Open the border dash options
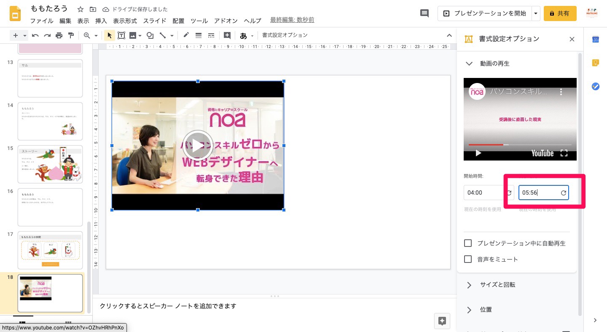 211,35
